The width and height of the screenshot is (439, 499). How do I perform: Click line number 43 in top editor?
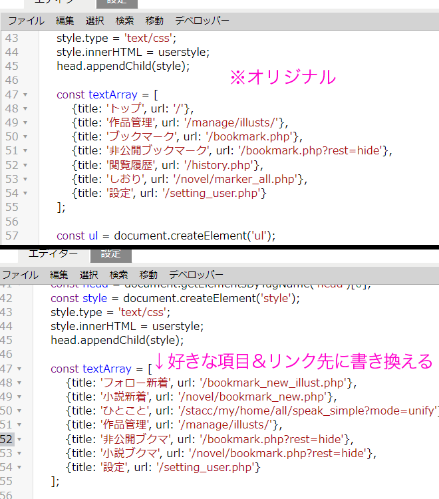12,38
